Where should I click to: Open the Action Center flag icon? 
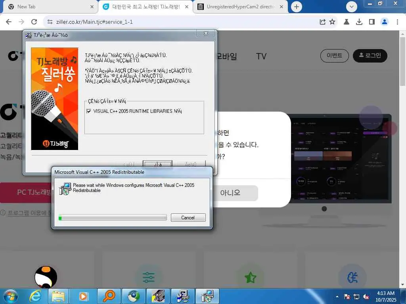coord(347,296)
